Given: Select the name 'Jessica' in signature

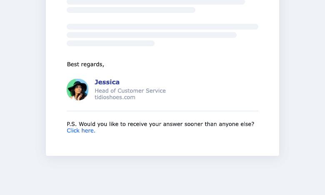Looking at the screenshot, I should coord(107,82).
